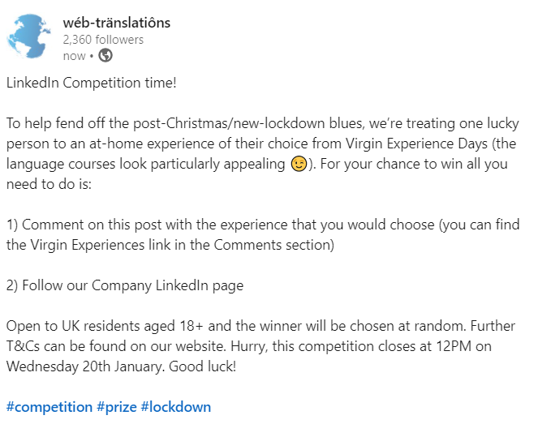Open the #prize hashtag
Screen dimensions: 538x424
click(117, 407)
